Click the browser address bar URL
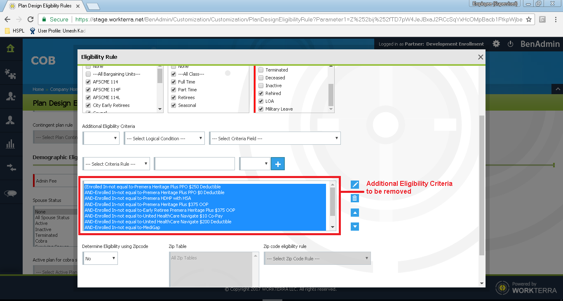 pyautogui.click(x=299, y=19)
